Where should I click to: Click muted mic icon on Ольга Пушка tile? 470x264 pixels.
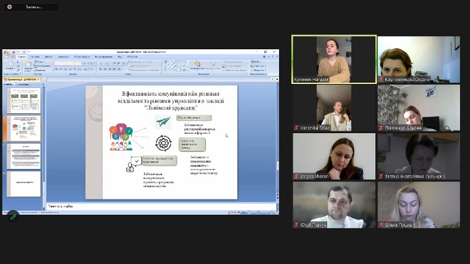[381, 225]
